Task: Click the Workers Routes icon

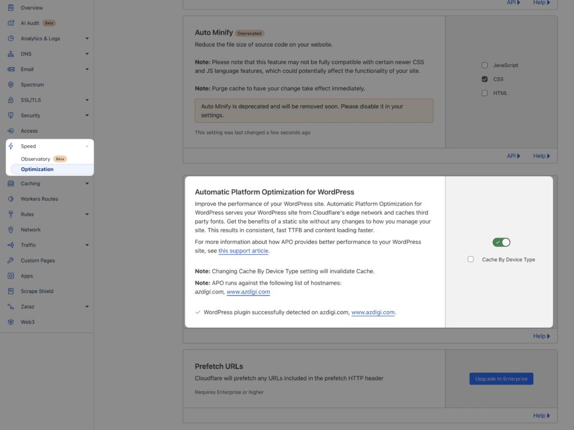Action: (x=11, y=199)
